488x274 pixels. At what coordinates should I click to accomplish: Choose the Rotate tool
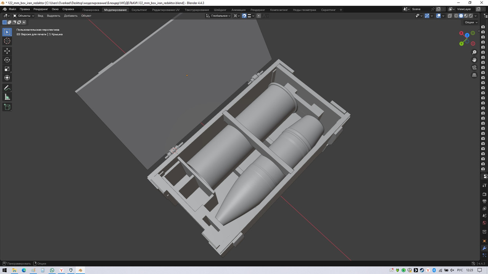pos(7,60)
